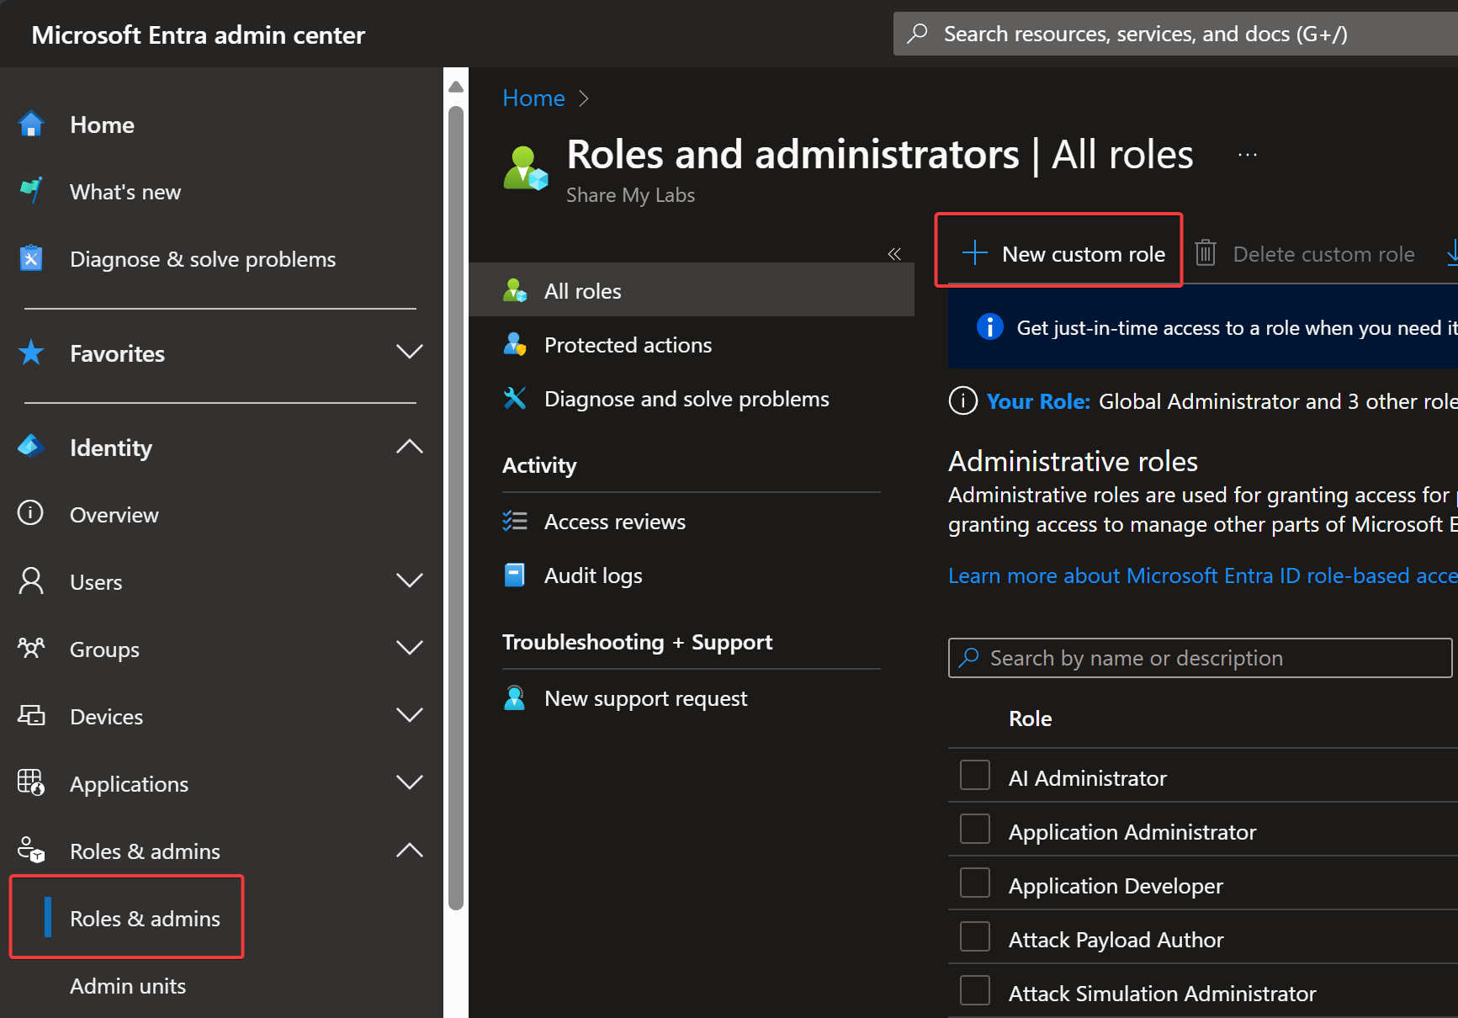Click the New support request icon
Screen dimensions: 1458x1018
(514, 698)
